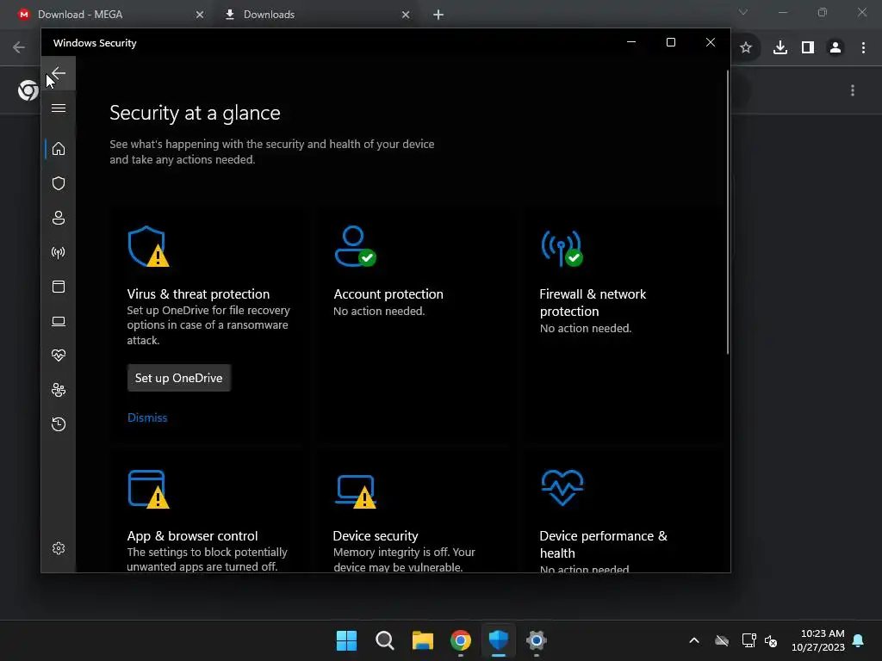Close the Download - MEGA tab
The height and width of the screenshot is (661, 882).
pyautogui.click(x=200, y=15)
